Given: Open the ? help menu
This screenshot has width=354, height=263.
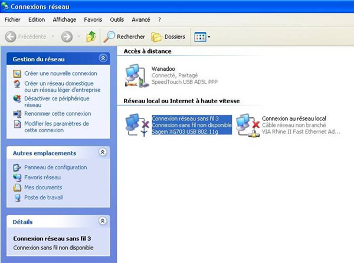Looking at the screenshot, I should click(159, 20).
